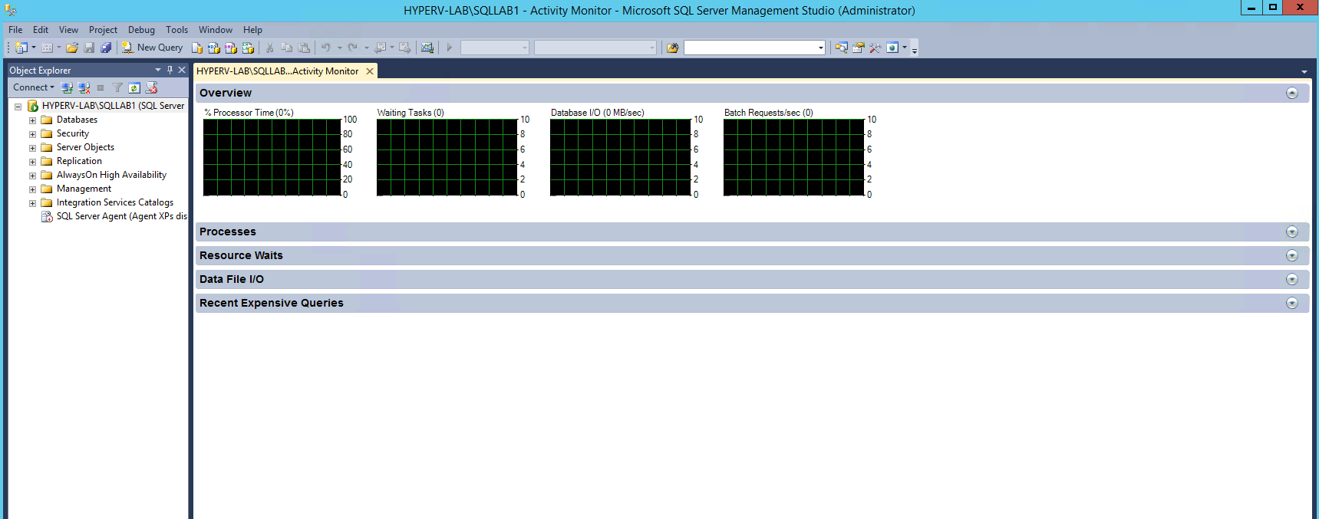Open the Debug menu
1319x519 pixels.
pos(141,30)
